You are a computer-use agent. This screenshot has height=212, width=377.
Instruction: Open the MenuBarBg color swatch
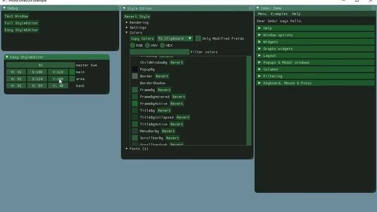(135, 131)
